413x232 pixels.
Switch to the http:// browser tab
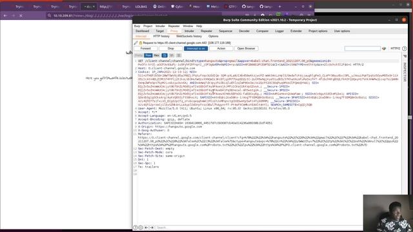106,6
